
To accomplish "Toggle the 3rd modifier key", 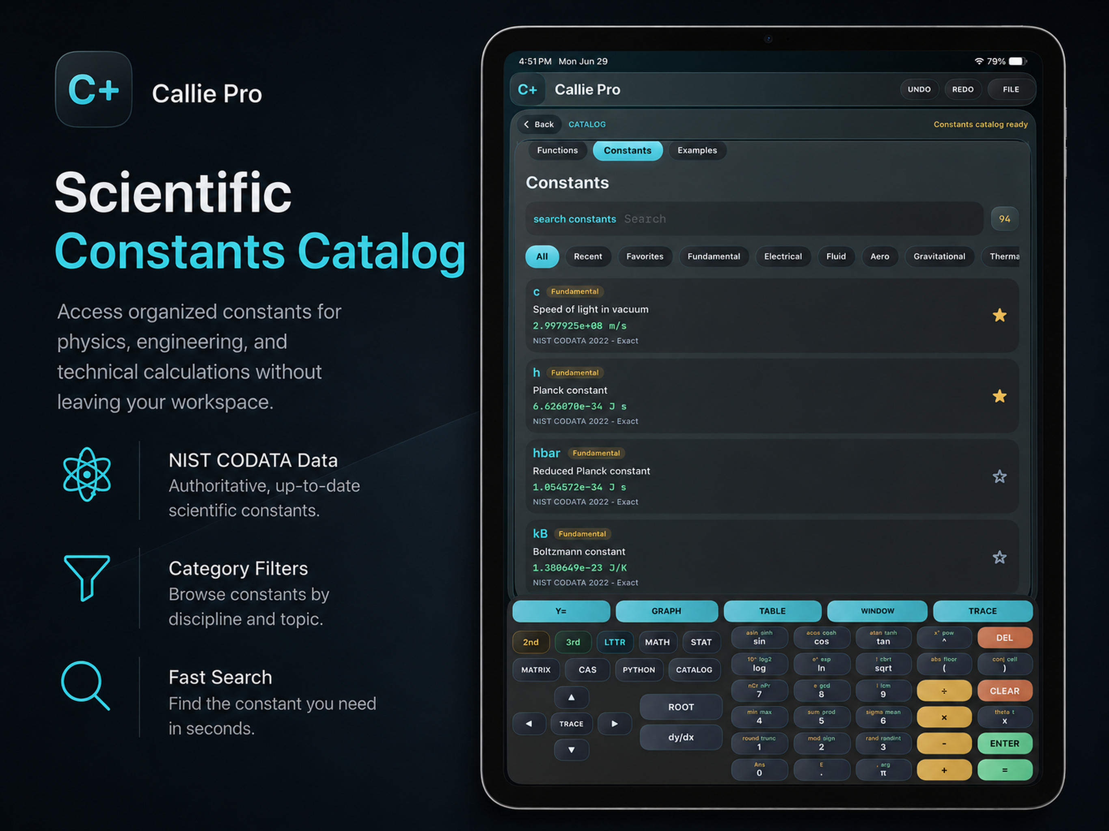I will point(573,642).
